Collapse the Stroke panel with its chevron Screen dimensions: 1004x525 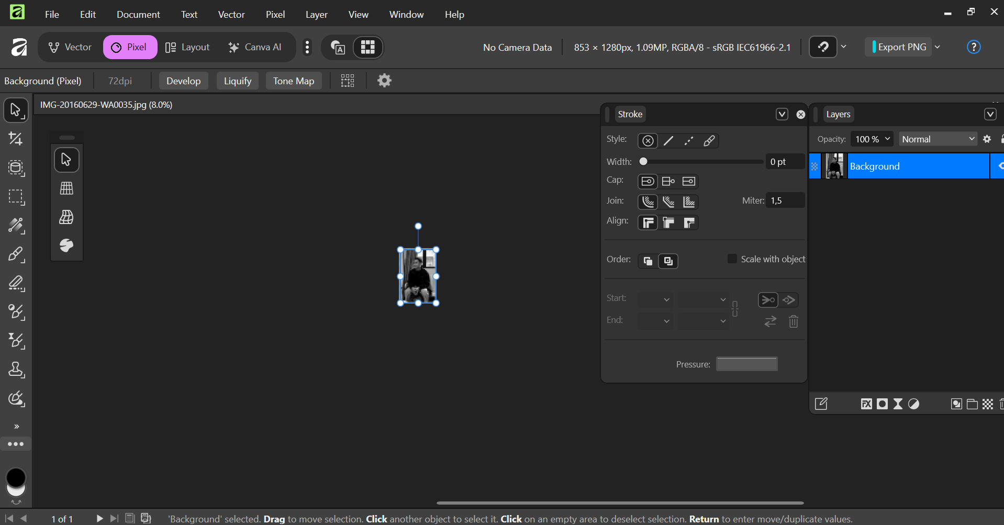782,114
